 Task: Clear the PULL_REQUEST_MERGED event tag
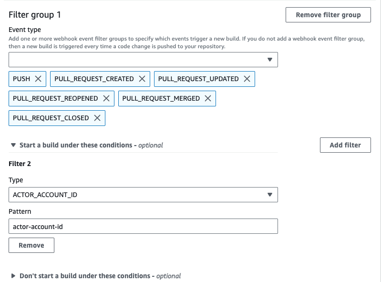[x=208, y=98]
